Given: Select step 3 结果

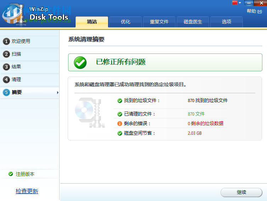Looking at the screenshot, I should 30,67.
